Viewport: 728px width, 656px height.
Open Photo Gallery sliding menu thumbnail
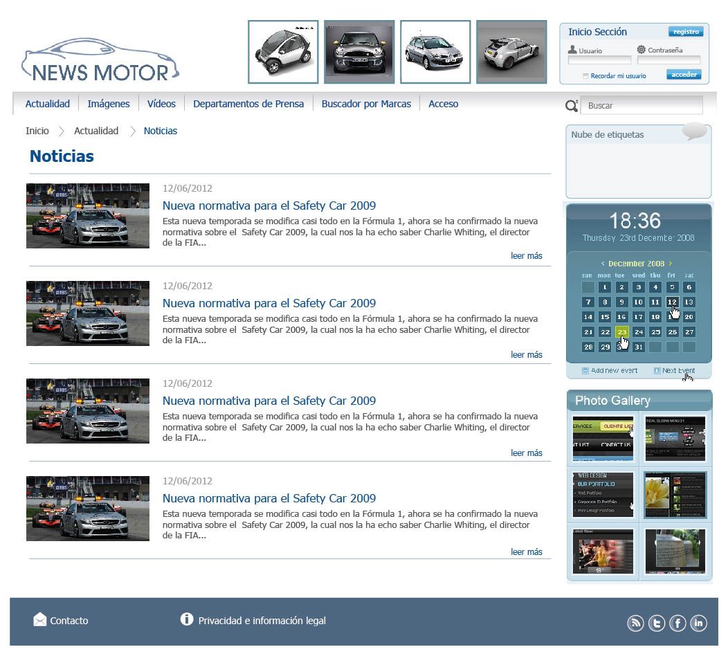pos(675,439)
